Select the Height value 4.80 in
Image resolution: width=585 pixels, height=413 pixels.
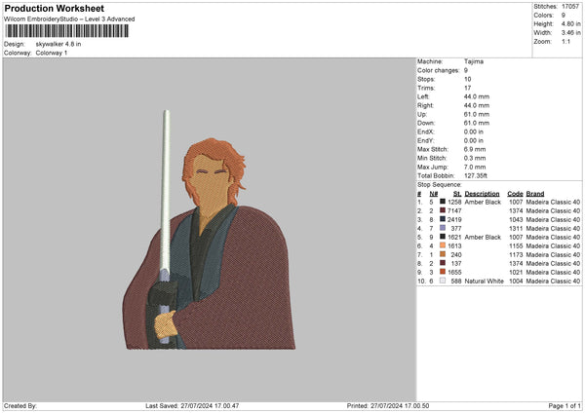tap(570, 23)
